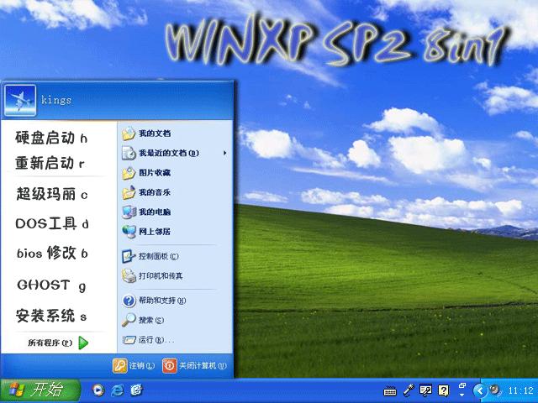Click the question mark help tray icon
This screenshot has width=538, height=403.
pyautogui.click(x=443, y=390)
